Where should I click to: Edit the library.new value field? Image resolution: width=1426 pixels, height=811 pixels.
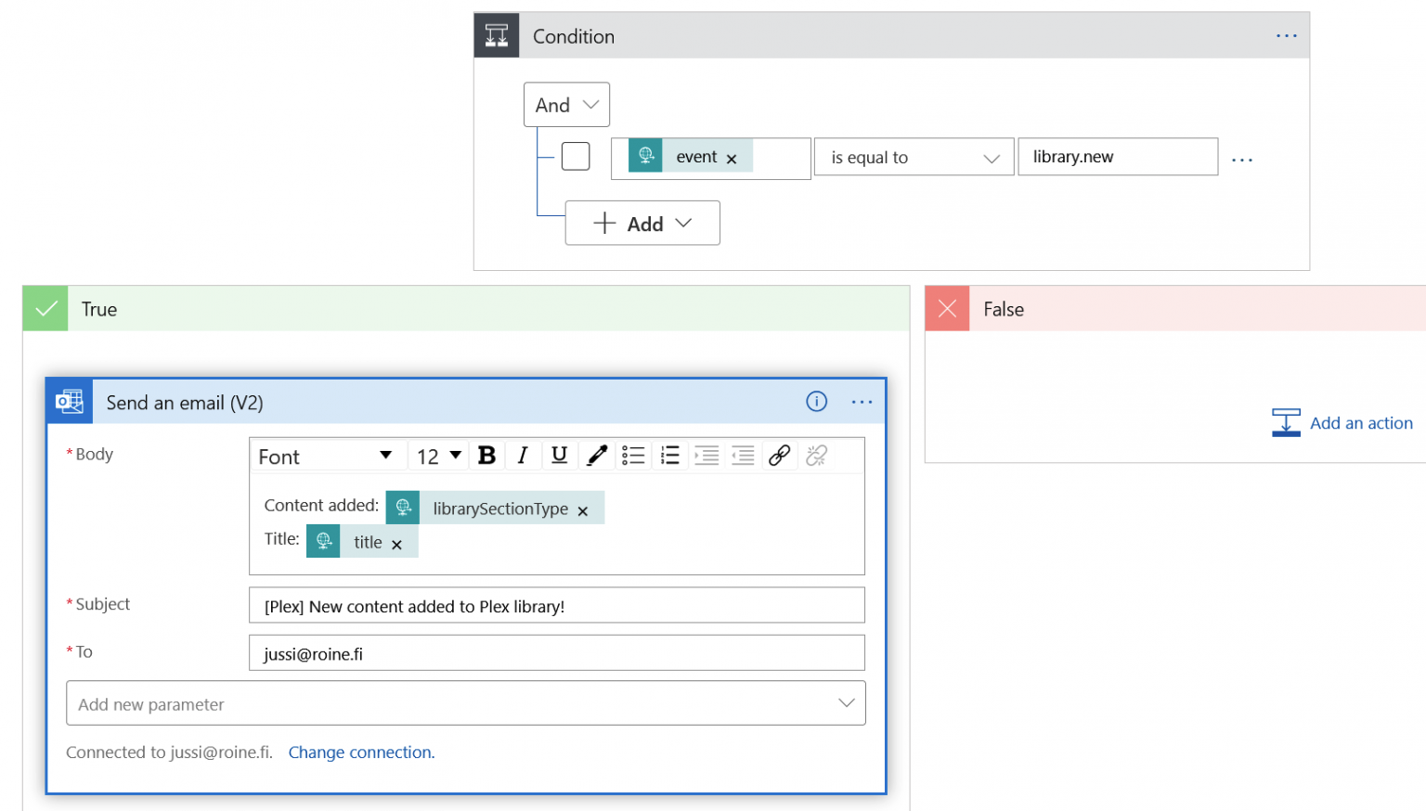[1118, 157]
